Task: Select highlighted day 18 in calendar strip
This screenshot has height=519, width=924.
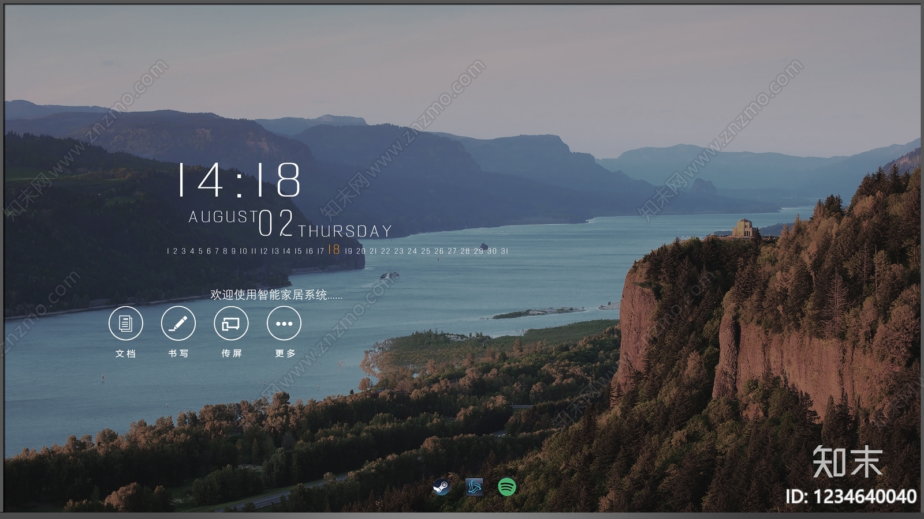Action: [x=334, y=249]
